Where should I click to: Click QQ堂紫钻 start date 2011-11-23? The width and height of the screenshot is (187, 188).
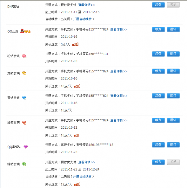pos(69,152)
